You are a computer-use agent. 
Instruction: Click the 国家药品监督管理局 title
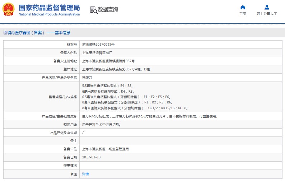coord(49,8)
